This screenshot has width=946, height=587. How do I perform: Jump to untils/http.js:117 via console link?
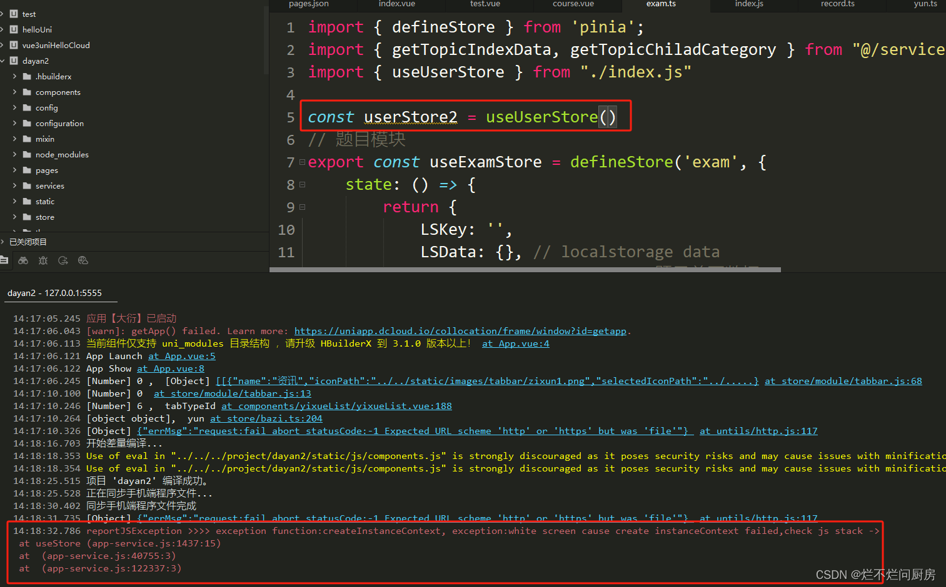pyautogui.click(x=758, y=430)
